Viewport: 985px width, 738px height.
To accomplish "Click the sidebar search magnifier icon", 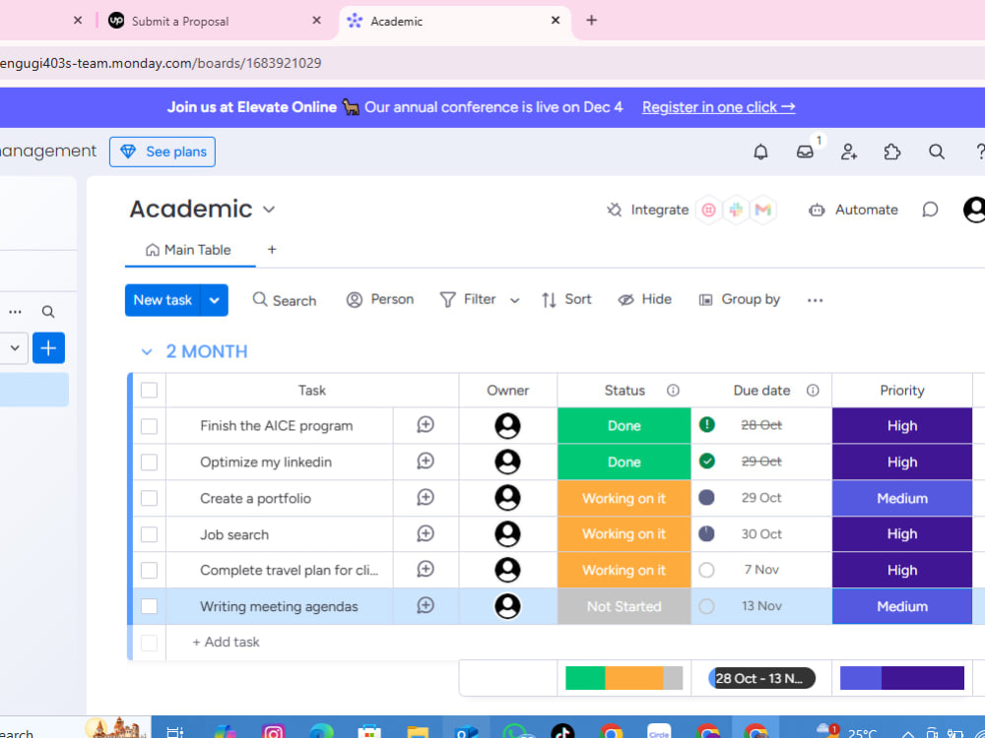I will click(48, 312).
